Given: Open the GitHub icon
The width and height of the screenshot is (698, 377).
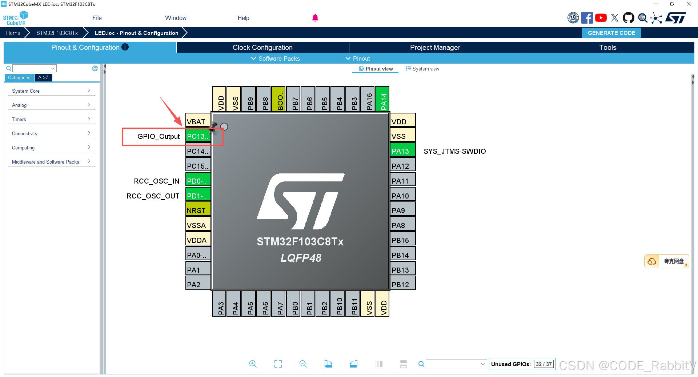Looking at the screenshot, I should pos(629,18).
